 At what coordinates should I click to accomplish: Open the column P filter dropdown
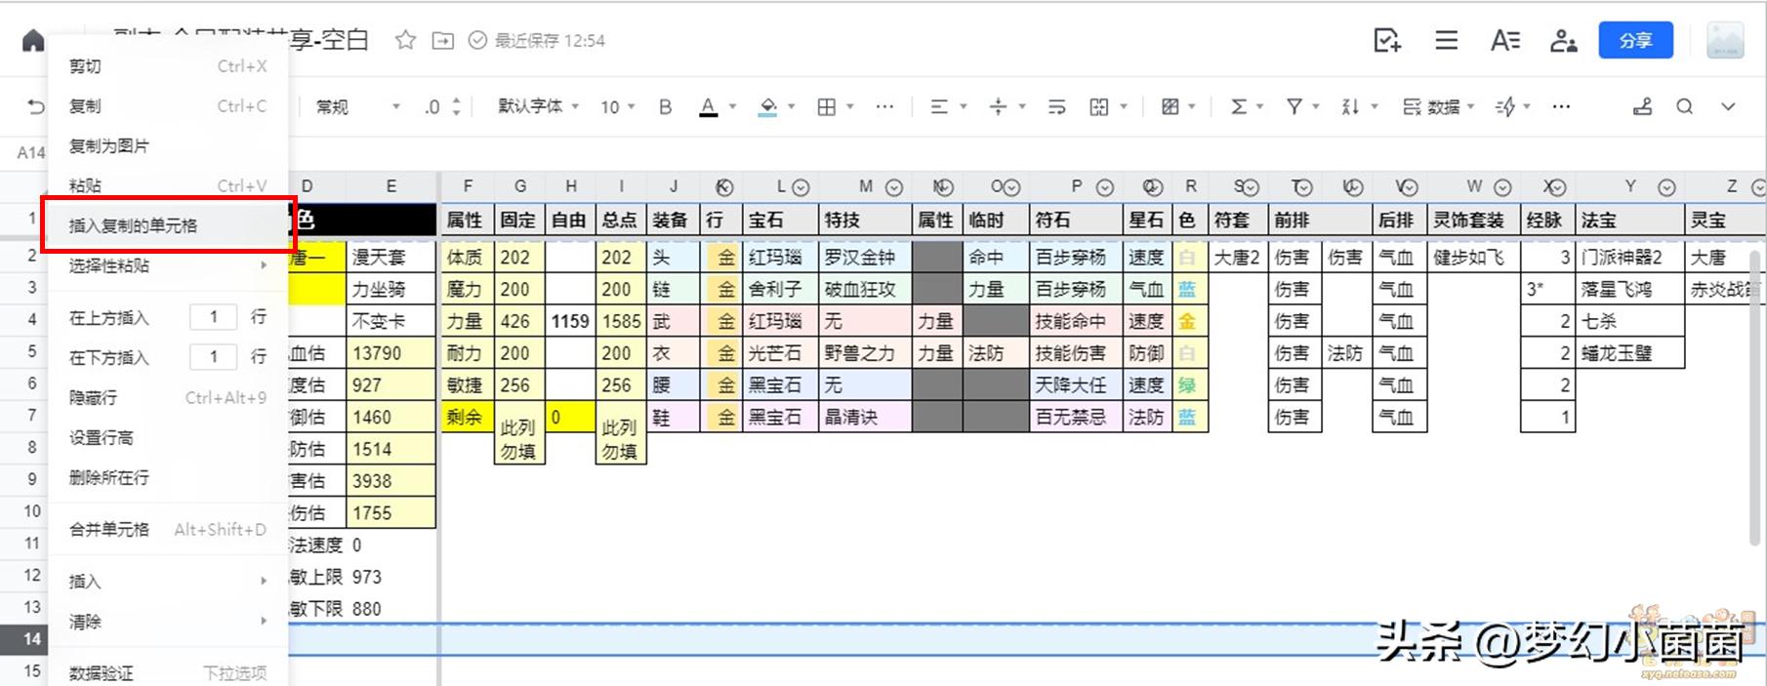(x=1104, y=187)
